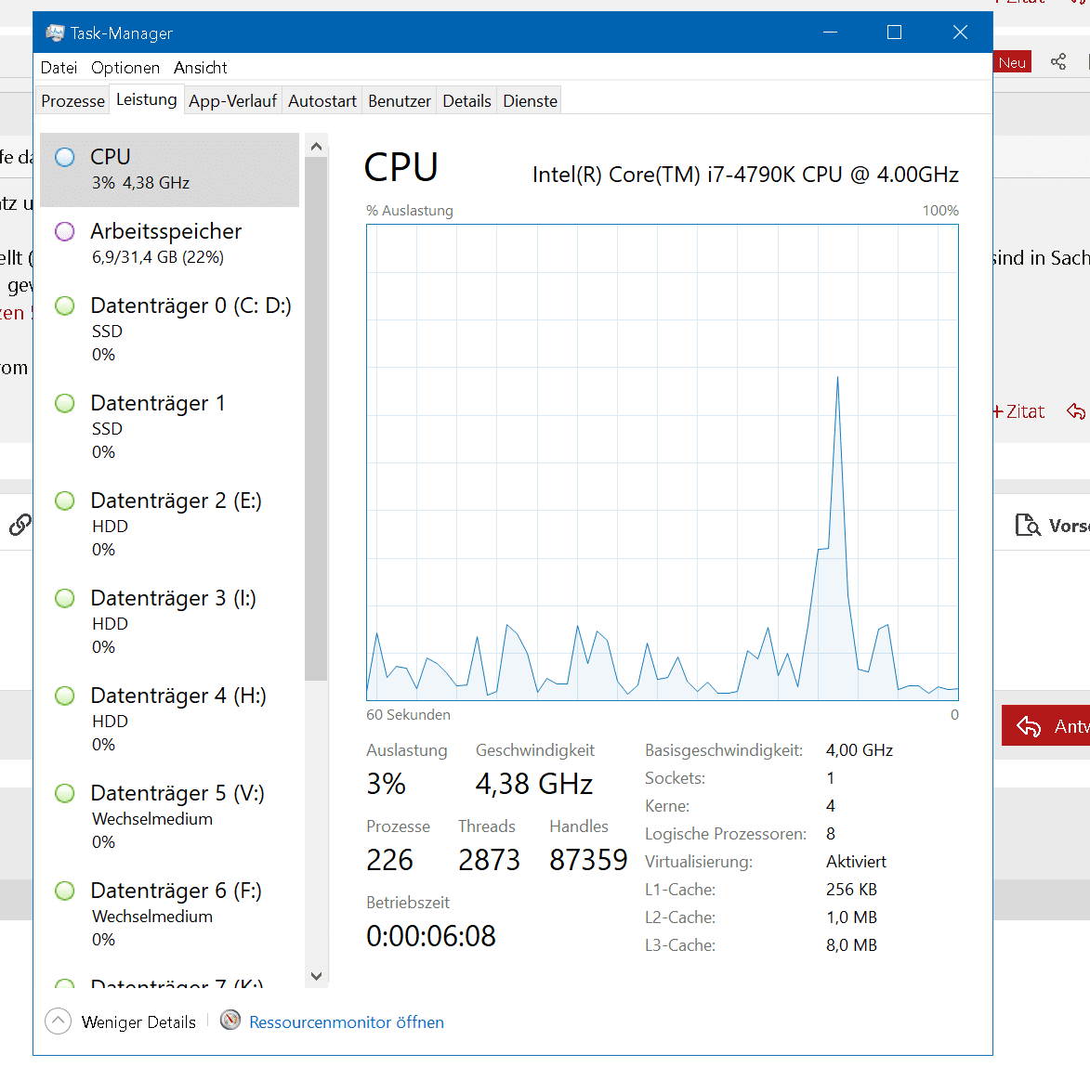Select the CPU entry in sidebar
1090x1080 pixels.
coord(170,169)
